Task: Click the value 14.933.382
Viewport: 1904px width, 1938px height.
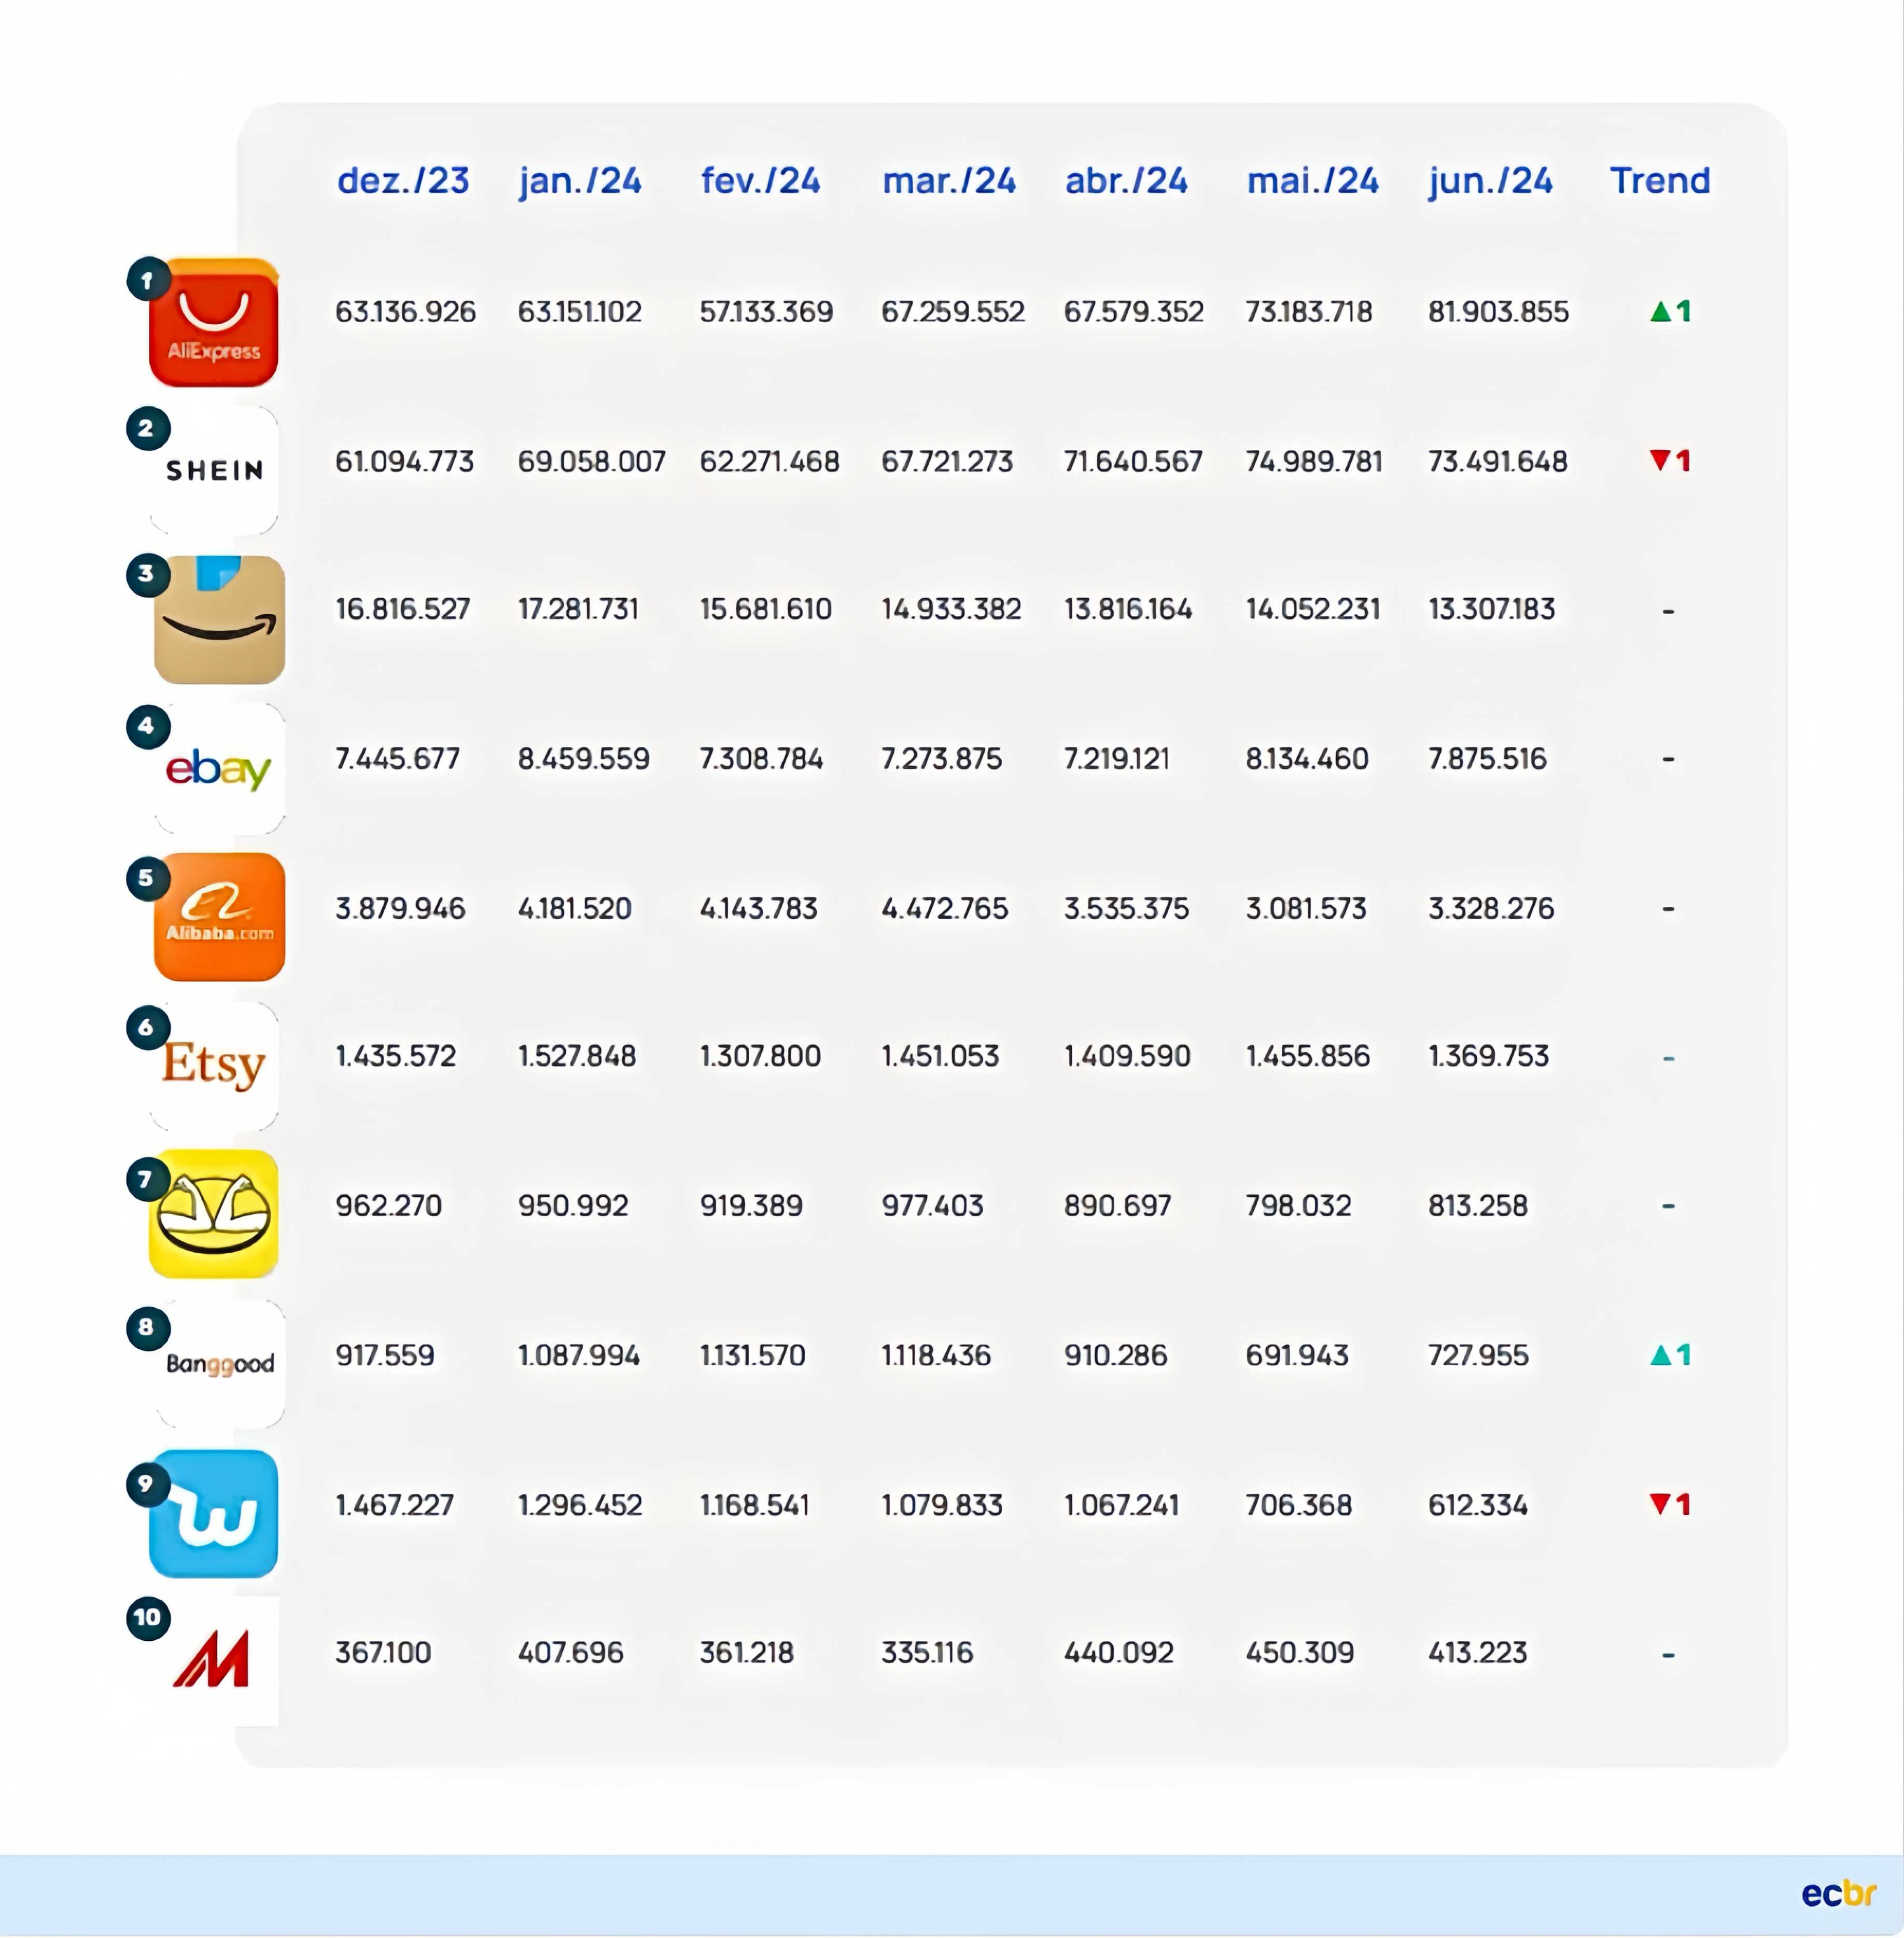Action: (951, 610)
